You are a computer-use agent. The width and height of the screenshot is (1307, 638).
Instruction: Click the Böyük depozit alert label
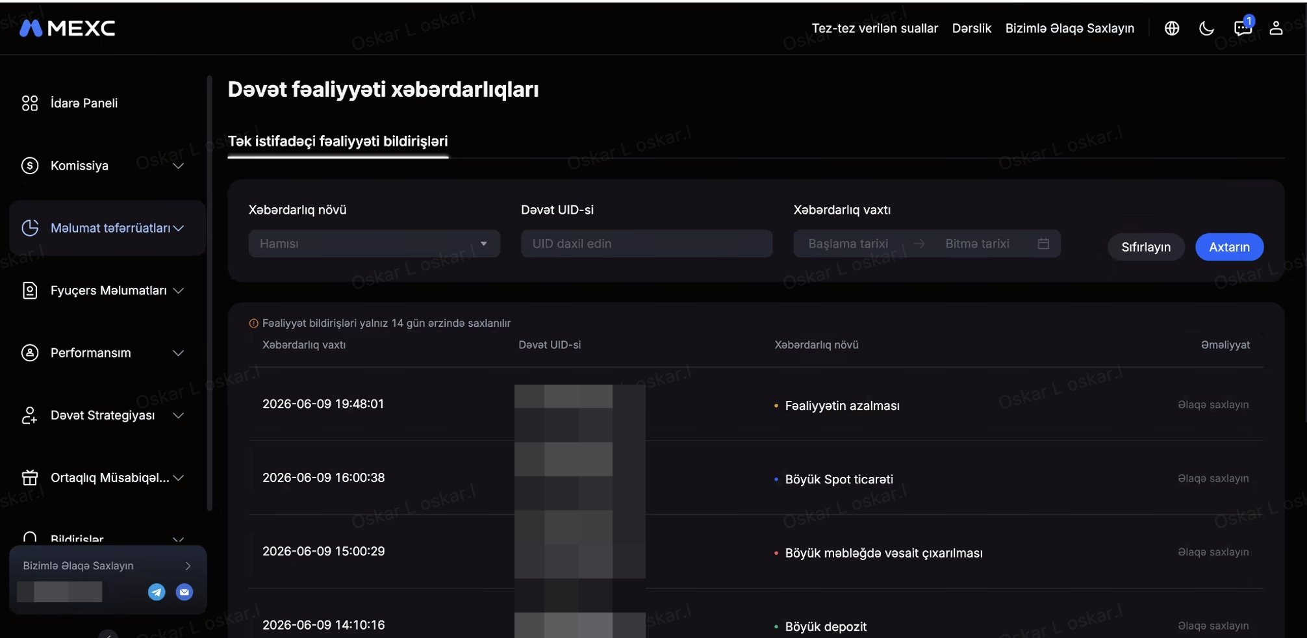(x=826, y=627)
